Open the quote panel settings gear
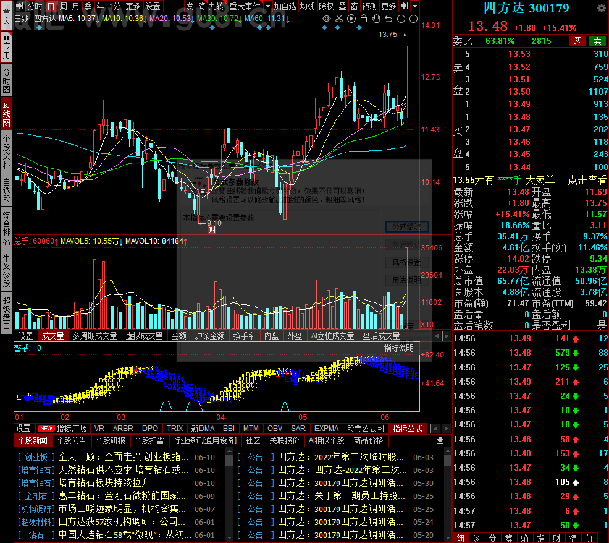Image resolution: width=609 pixels, height=543 pixels. pyautogui.click(x=601, y=8)
